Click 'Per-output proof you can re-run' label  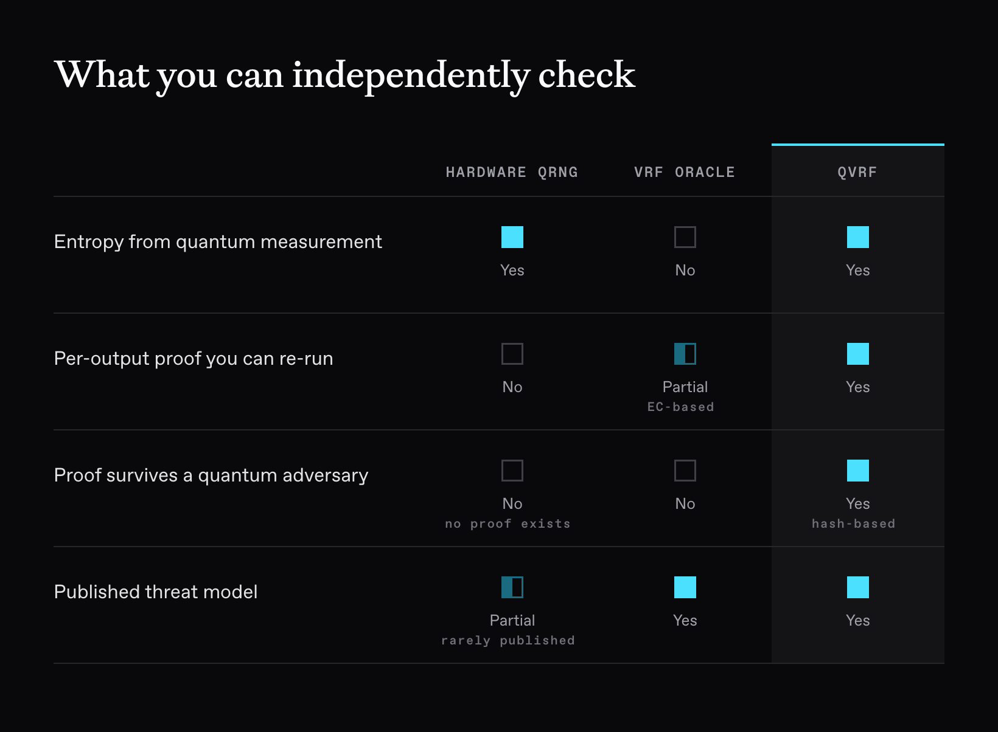click(194, 359)
